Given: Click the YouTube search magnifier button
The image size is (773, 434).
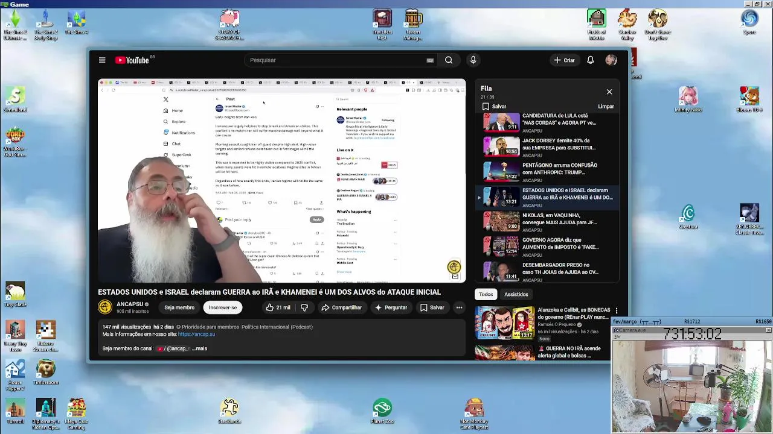Looking at the screenshot, I should 449,60.
